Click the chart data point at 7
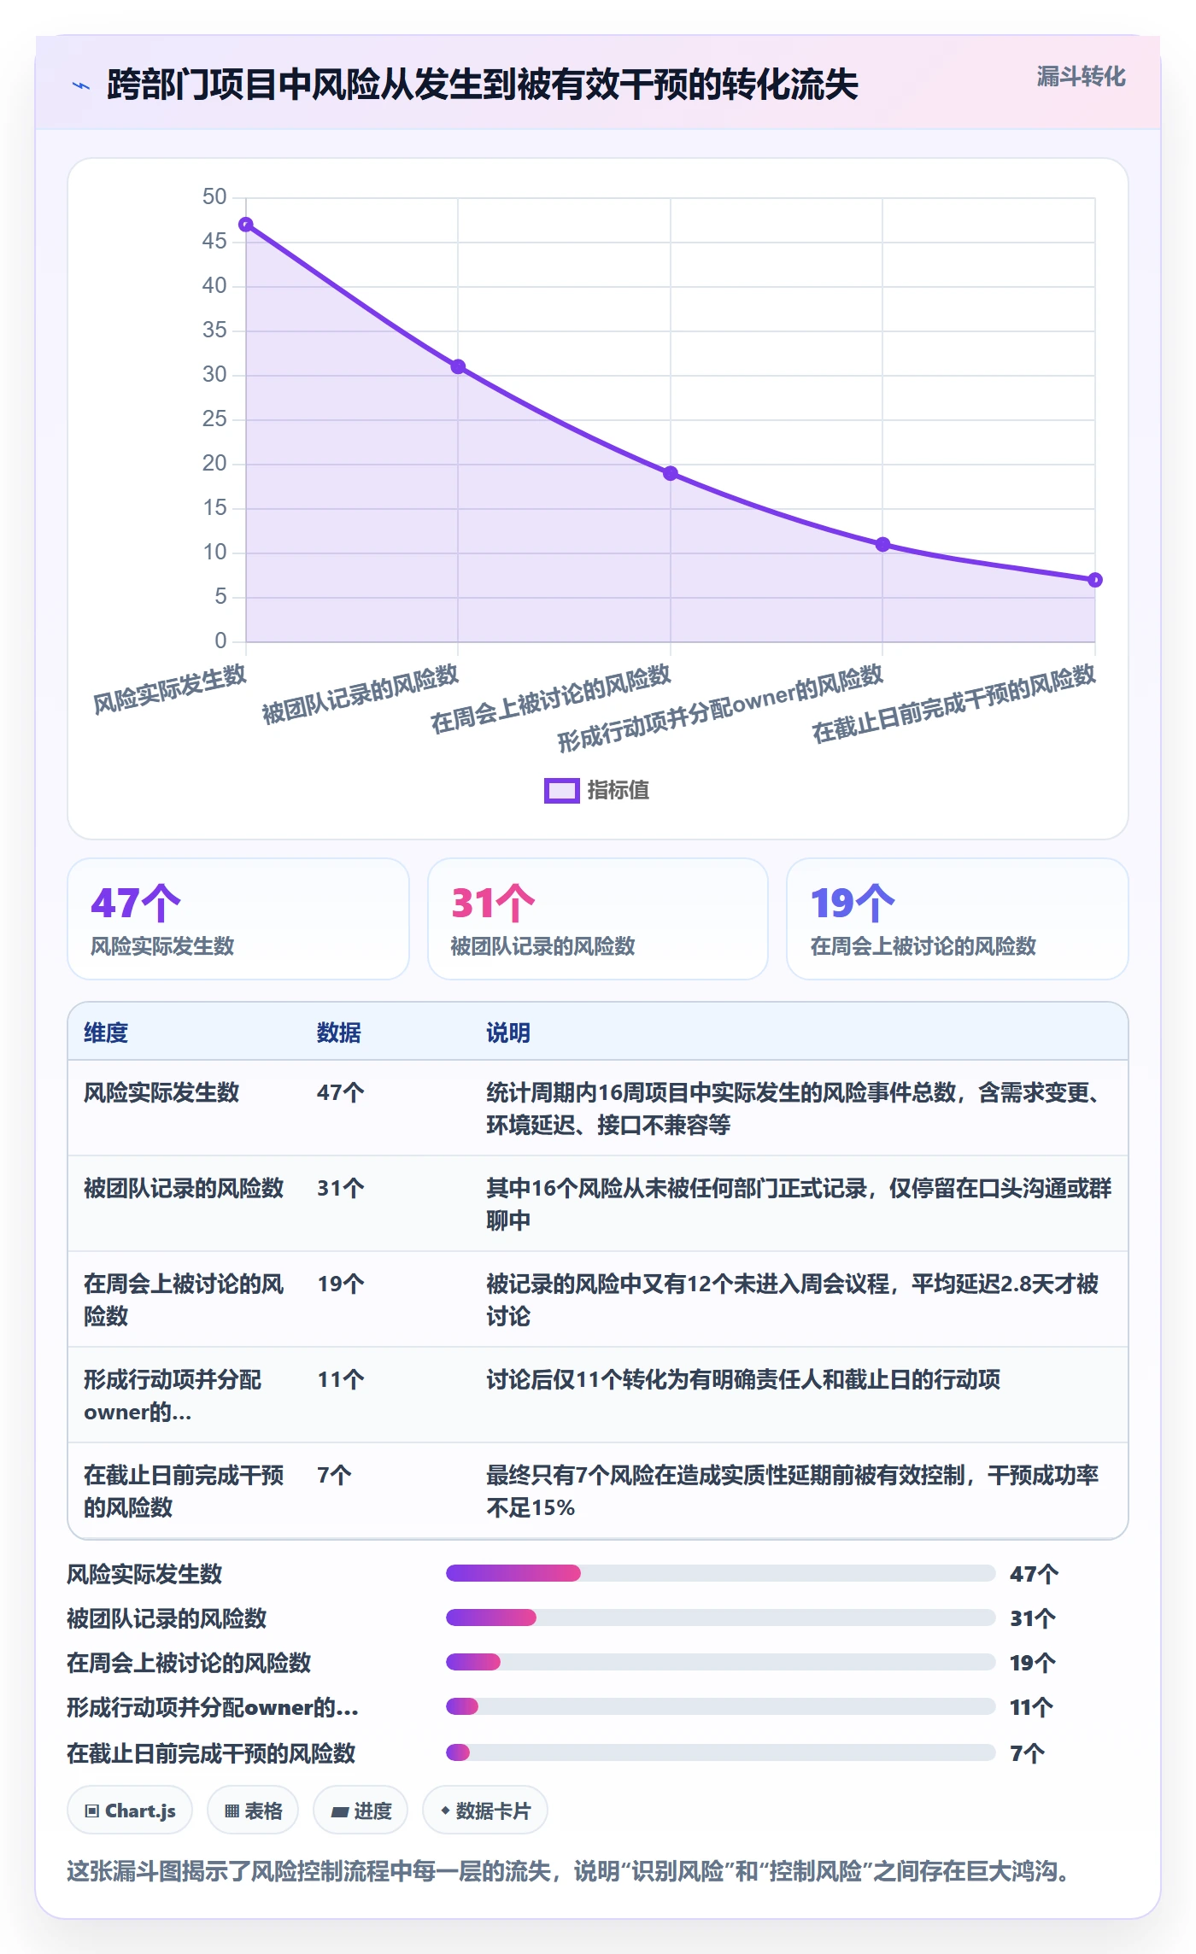 coord(1095,580)
